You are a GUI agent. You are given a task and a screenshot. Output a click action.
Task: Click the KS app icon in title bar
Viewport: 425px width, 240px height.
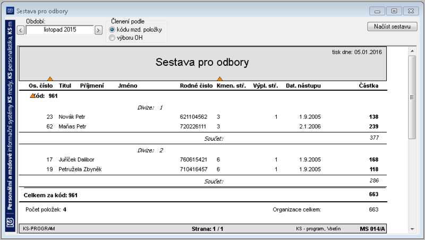[x=10, y=11]
